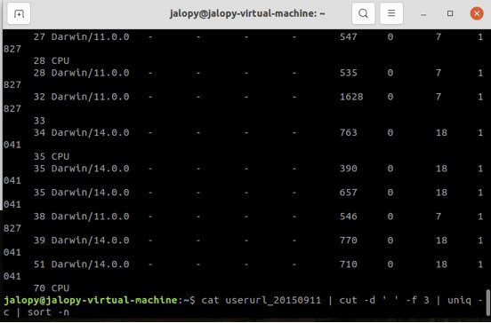
Task: Minimize the terminal window
Action: [x=423, y=14]
